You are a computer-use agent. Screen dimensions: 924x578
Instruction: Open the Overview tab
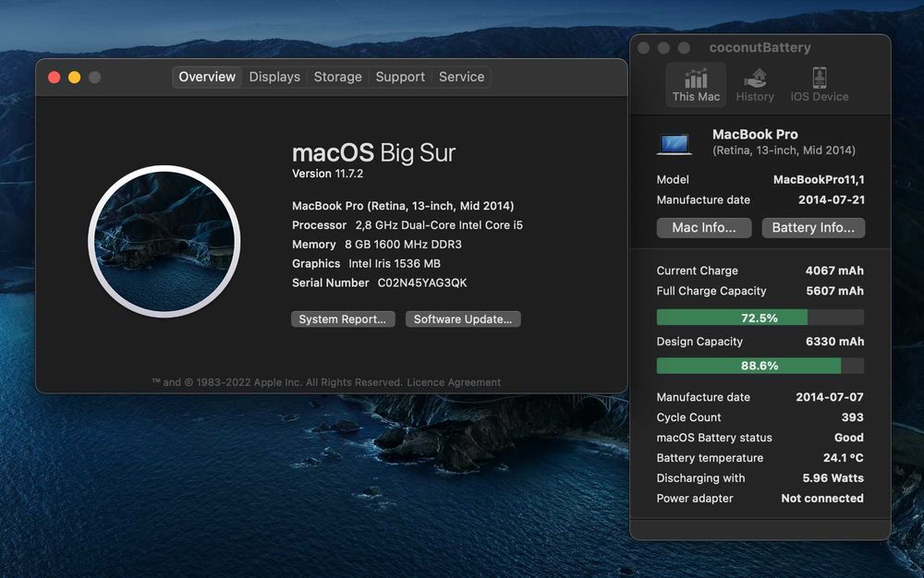click(x=207, y=78)
